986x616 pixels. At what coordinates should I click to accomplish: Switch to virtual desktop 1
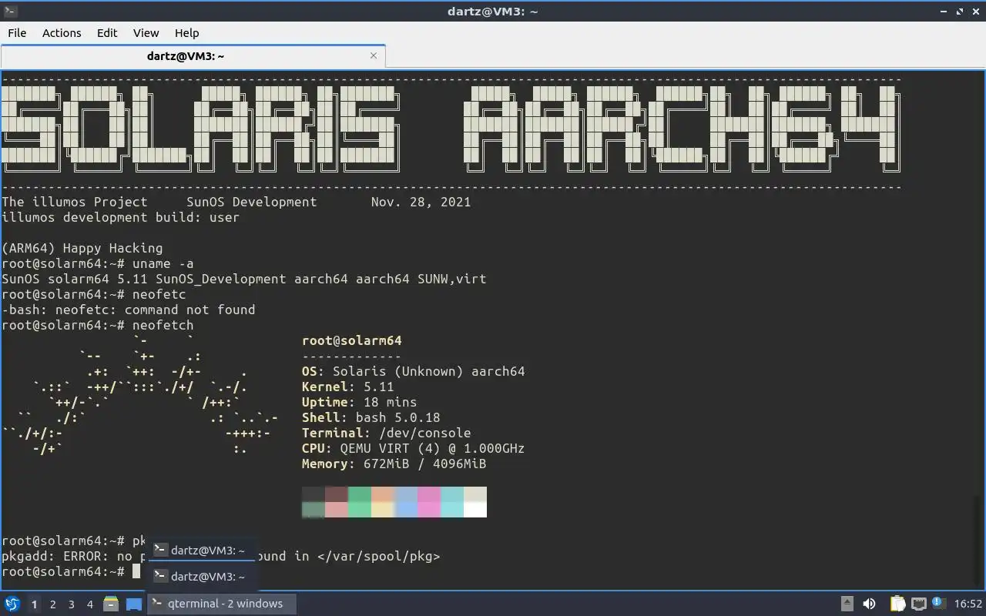(34, 604)
